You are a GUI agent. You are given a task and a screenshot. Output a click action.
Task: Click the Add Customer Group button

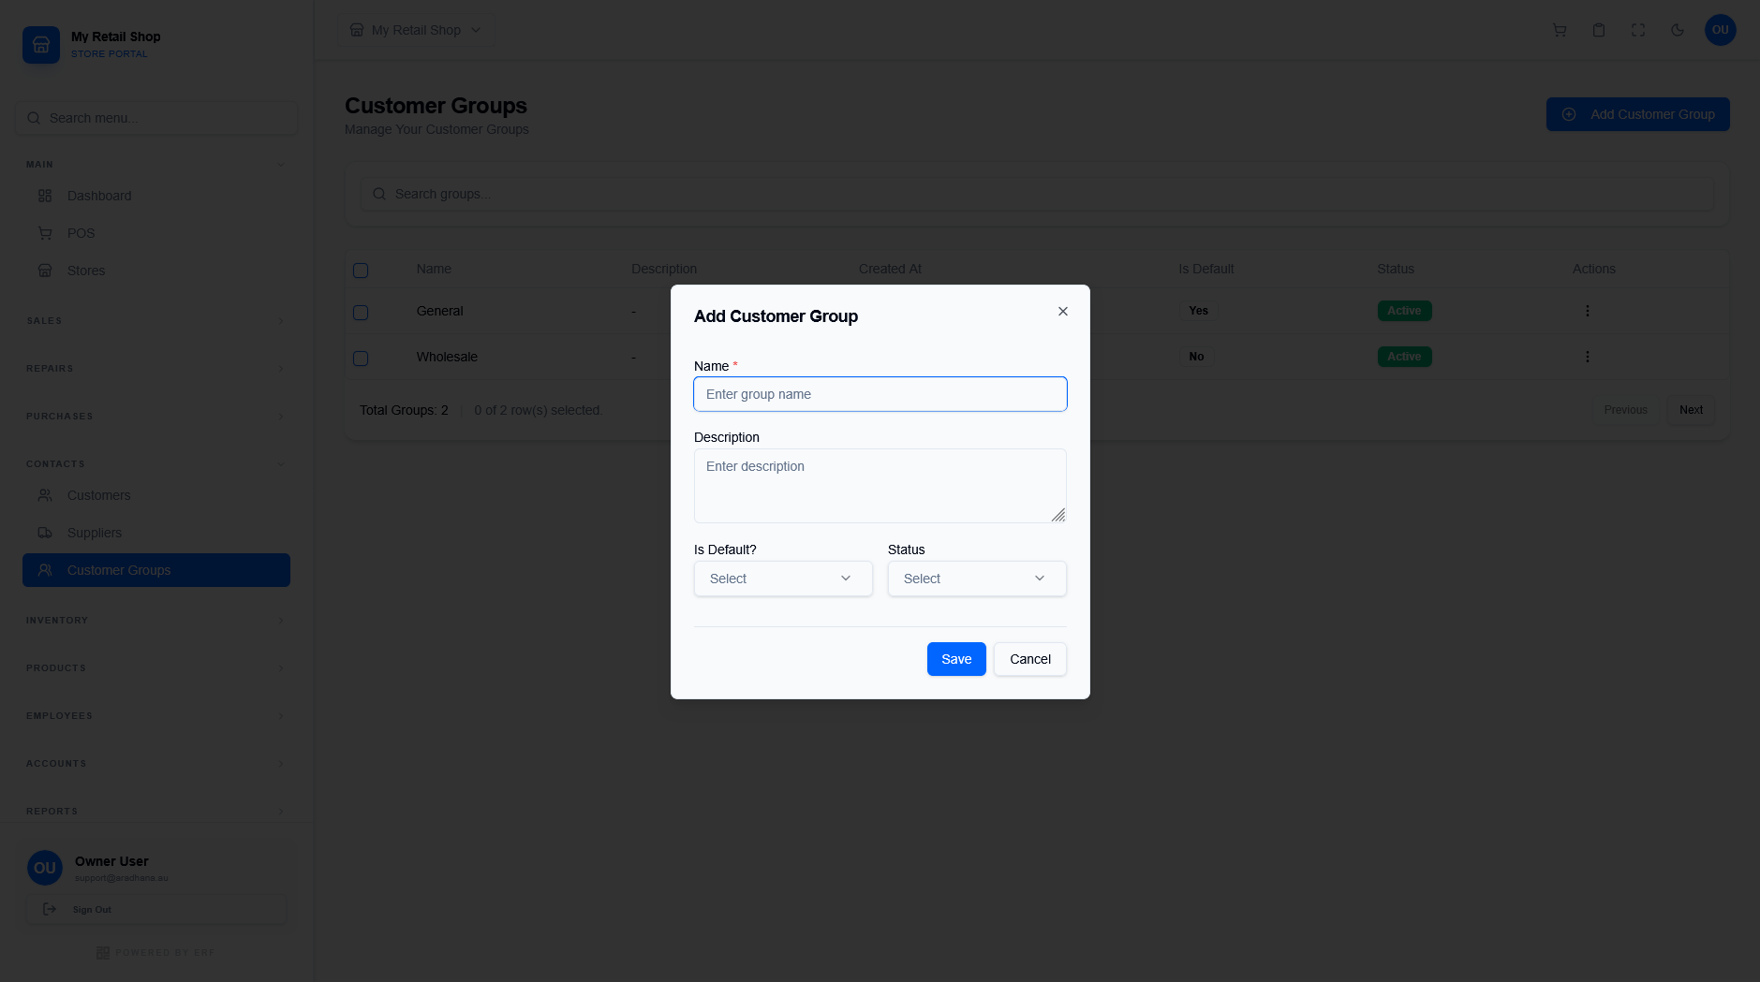(x=1638, y=114)
